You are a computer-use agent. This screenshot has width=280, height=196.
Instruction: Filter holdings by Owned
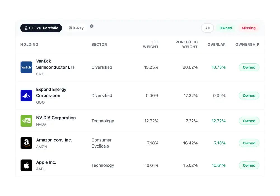click(x=226, y=28)
